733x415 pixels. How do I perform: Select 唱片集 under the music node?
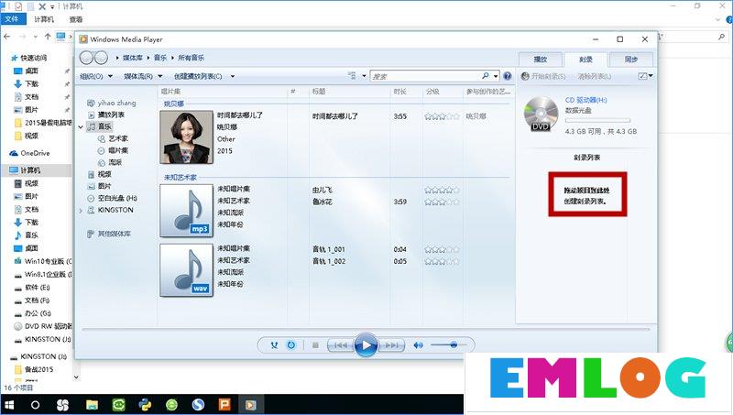click(x=113, y=150)
